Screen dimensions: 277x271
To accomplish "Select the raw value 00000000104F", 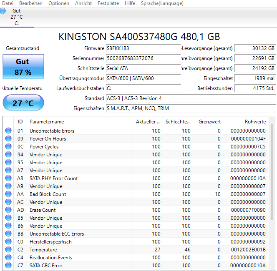I will pyautogui.click(x=248, y=139).
